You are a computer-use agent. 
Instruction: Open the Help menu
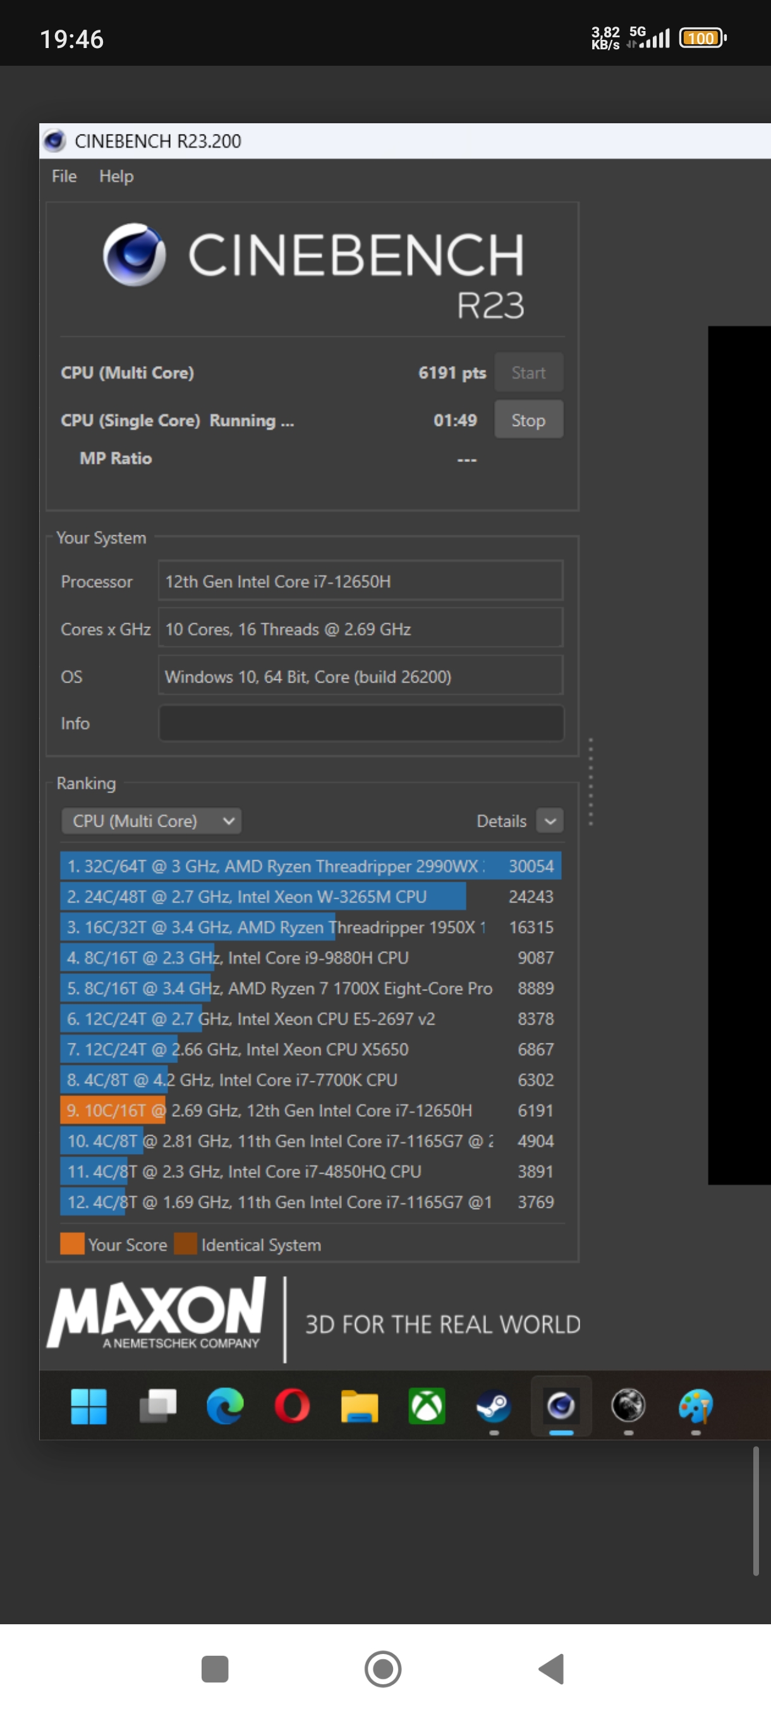tap(116, 176)
